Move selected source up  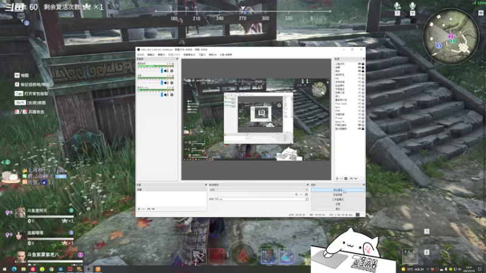click(351, 178)
